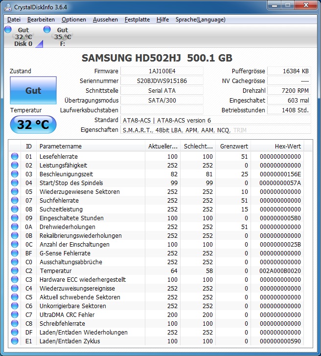Click the Eigenschaften field with S.M.A.R.T.
Viewport: 321px width, 356px height.
(215, 130)
